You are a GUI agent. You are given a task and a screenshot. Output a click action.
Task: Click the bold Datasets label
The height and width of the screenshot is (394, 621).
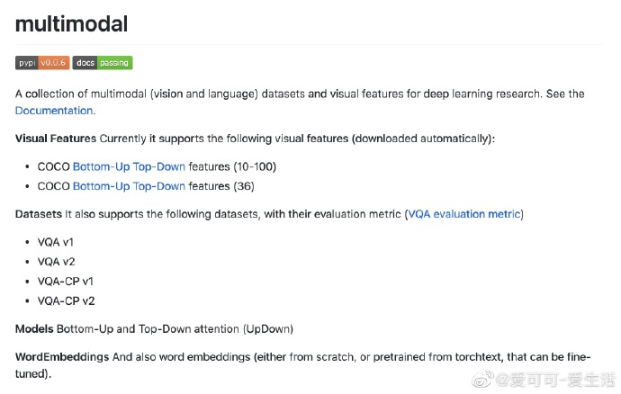click(39, 214)
